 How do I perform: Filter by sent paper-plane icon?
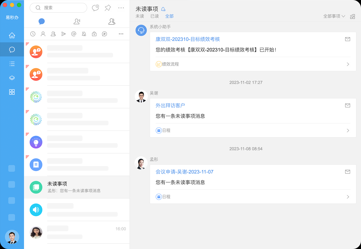(x=64, y=34)
